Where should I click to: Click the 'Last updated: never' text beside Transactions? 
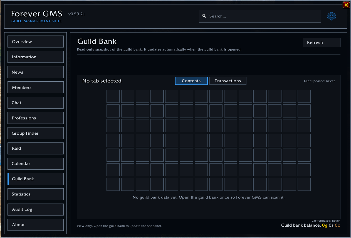(319, 81)
